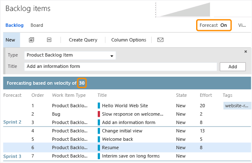Click the collapse all minus icon

[49, 40]
